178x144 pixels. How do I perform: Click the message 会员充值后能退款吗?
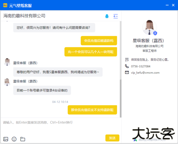(x=99, y=41)
